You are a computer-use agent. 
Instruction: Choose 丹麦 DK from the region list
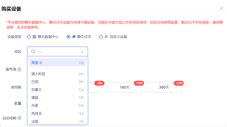coord(57,106)
